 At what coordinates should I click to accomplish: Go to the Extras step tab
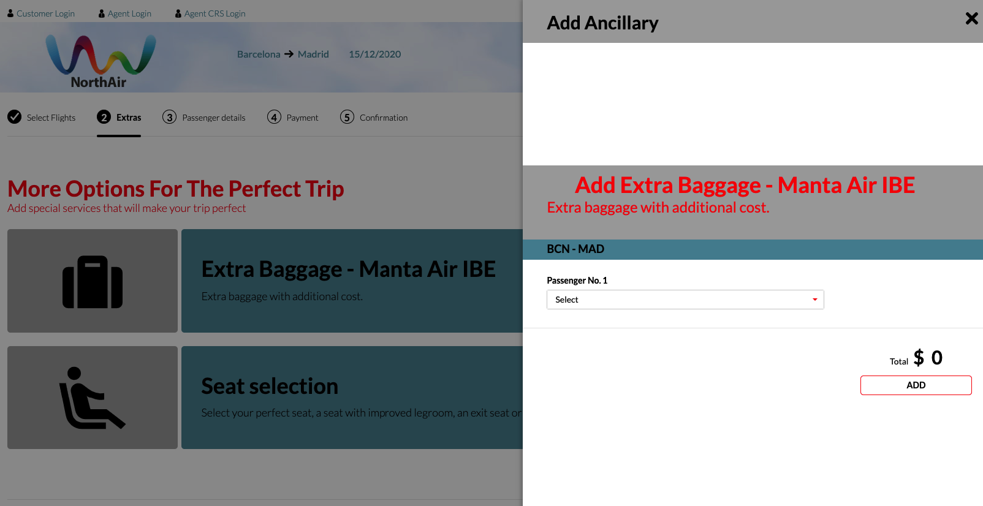(x=119, y=118)
